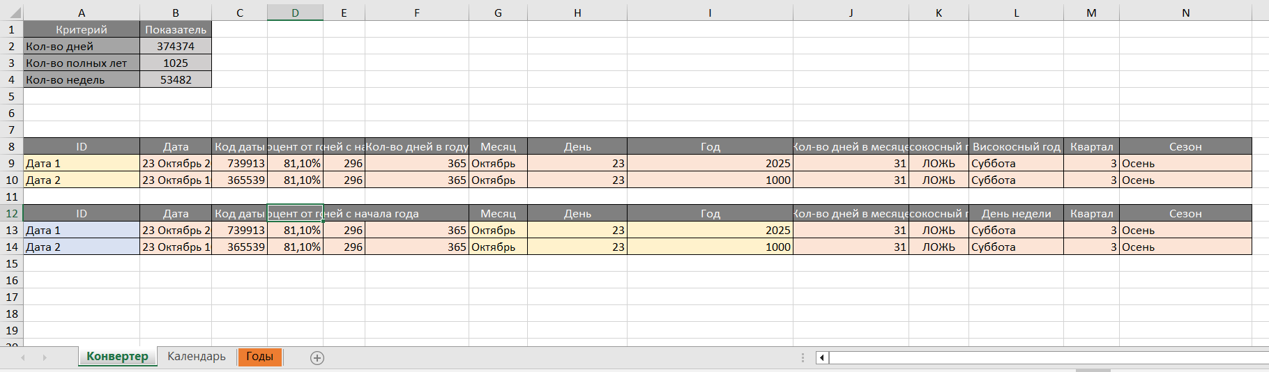Image resolution: width=1269 pixels, height=372 pixels.
Task: Open the orange Годы sheet tab
Action: click(x=259, y=357)
